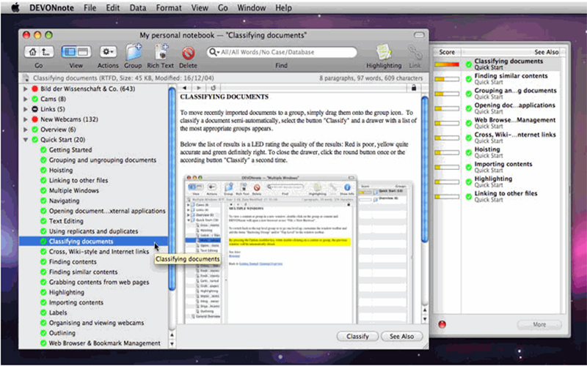This screenshot has width=587, height=366.
Task: Click embedded screenshot image in document
Action: 299,249
